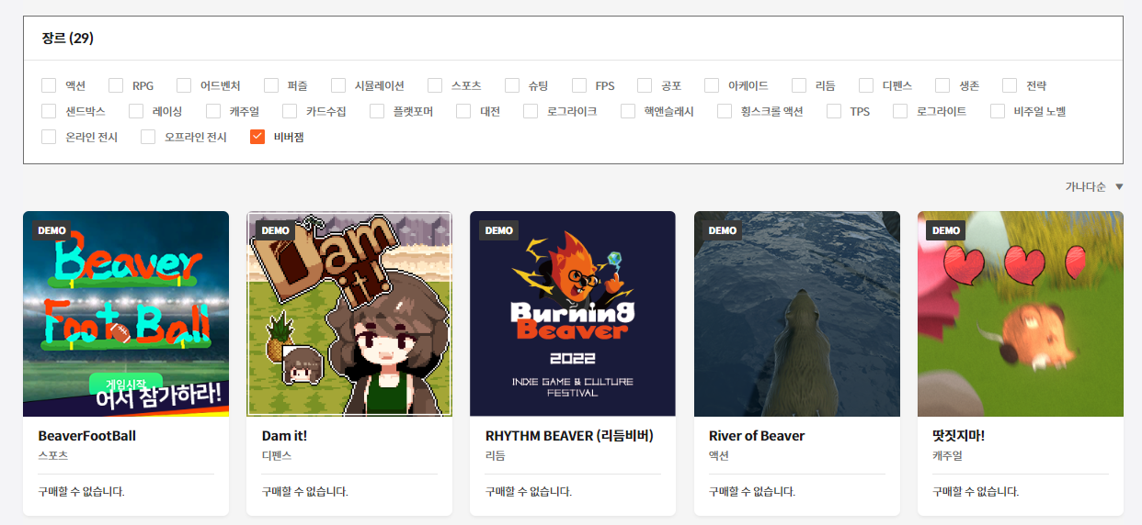
Task: Check the 핵앤슬래시 genre checkbox
Action: [628, 111]
